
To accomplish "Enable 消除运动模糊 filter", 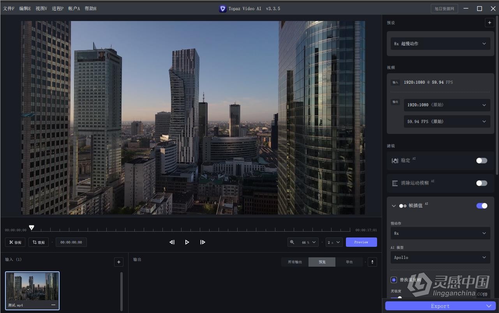I will click(481, 183).
